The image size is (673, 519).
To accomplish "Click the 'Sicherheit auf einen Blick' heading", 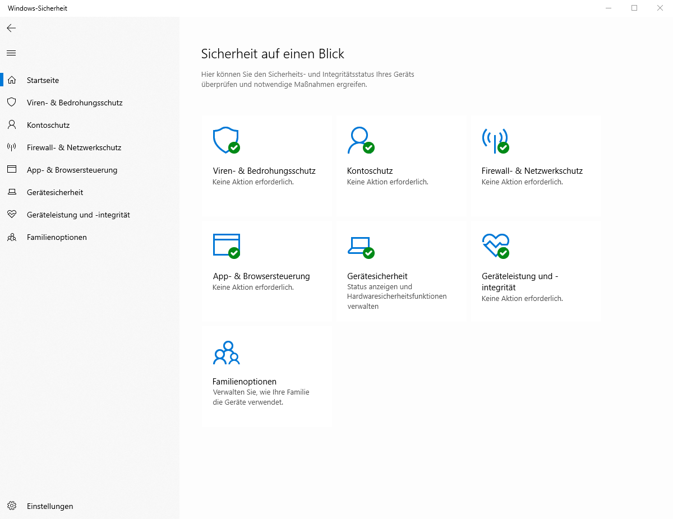I will [273, 54].
